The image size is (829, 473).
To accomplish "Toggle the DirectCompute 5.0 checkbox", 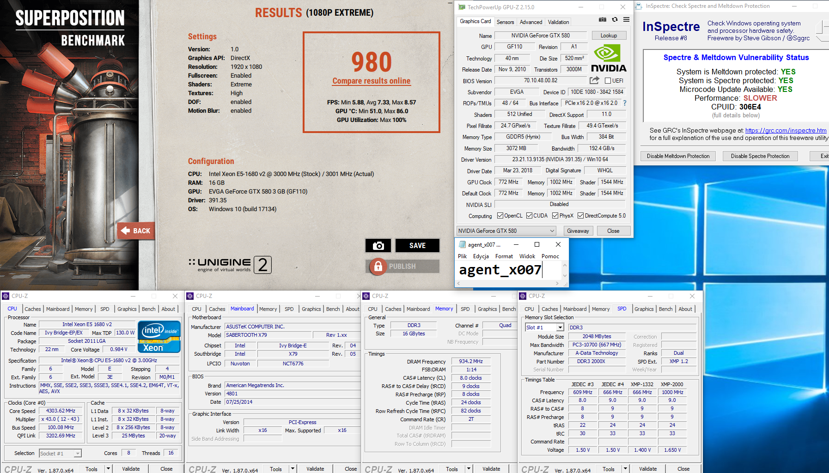I will (x=580, y=216).
